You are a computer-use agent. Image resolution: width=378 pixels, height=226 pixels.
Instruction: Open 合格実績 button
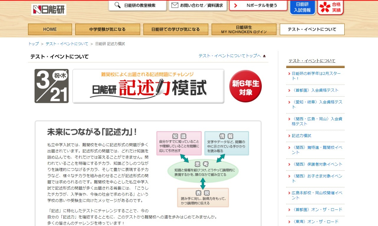(x=330, y=7)
